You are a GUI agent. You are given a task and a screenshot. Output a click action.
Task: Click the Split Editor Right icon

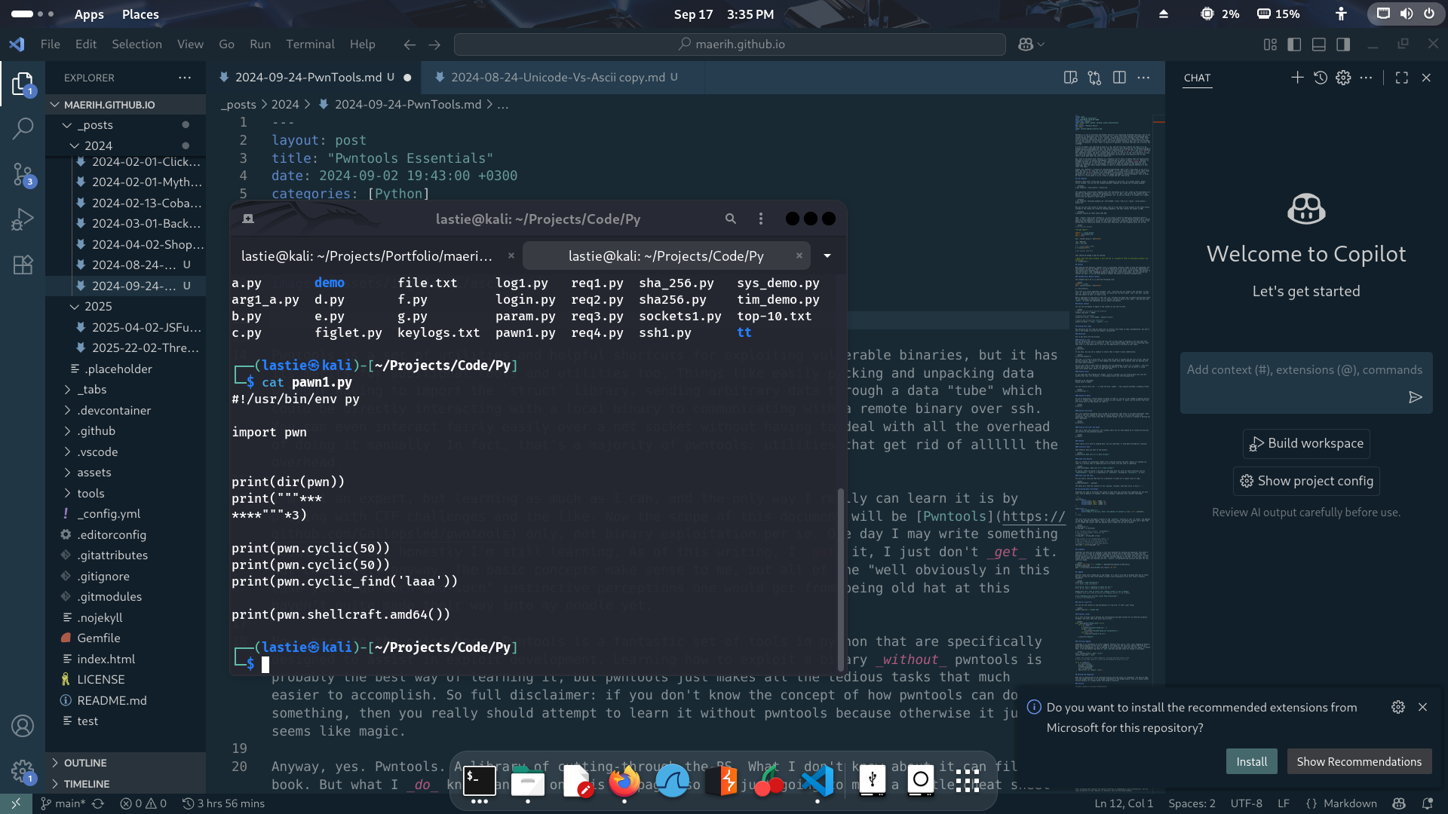(1119, 78)
